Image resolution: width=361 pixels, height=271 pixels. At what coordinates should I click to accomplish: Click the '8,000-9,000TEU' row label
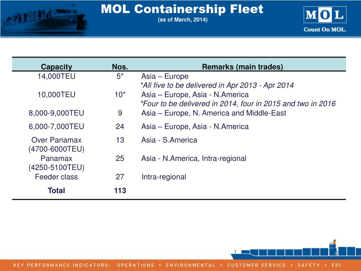click(56, 113)
